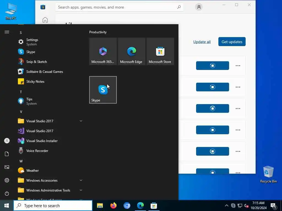Click the Type here to search box
This screenshot has height=211, width=282.
[x=53, y=206]
